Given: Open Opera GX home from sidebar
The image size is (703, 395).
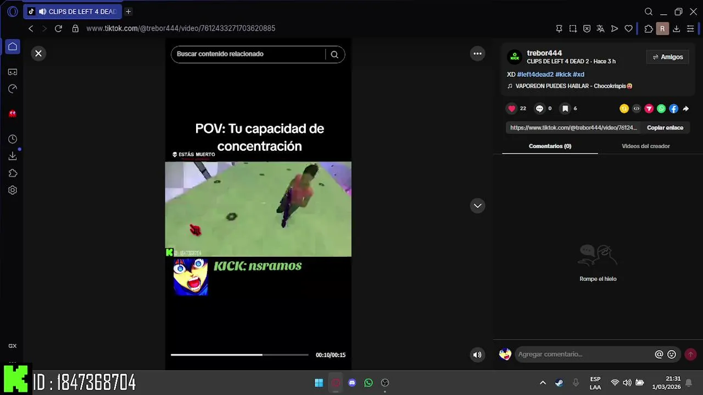Looking at the screenshot, I should point(13,47).
